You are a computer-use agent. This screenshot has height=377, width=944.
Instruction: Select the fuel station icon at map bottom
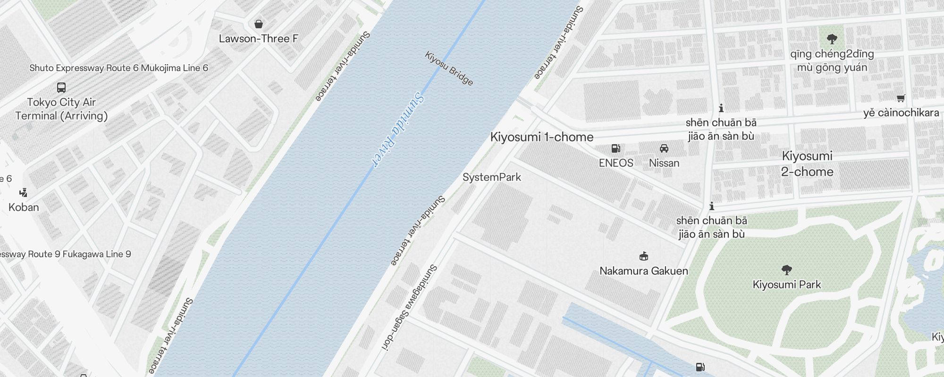click(x=700, y=367)
